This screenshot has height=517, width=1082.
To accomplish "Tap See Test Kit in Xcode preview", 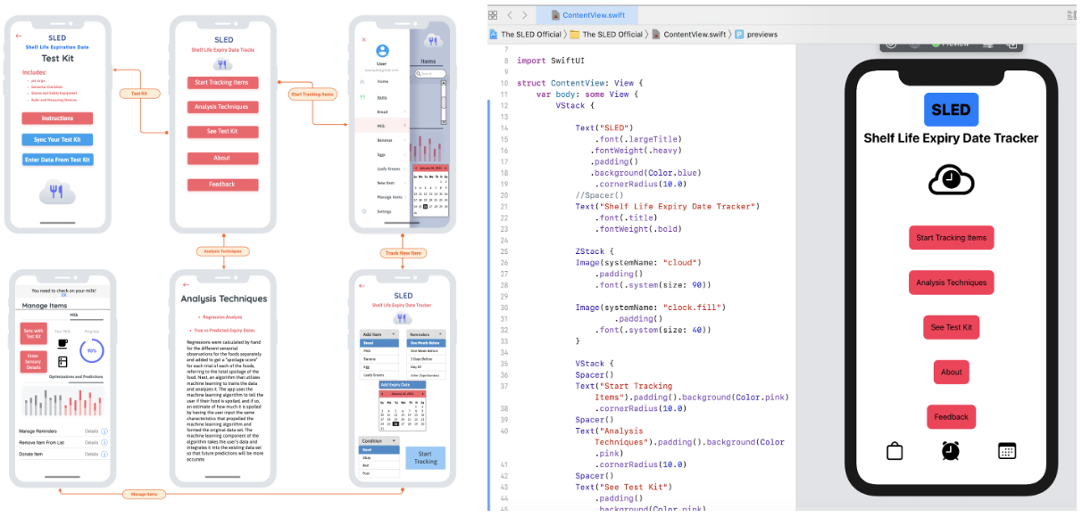I will [951, 327].
